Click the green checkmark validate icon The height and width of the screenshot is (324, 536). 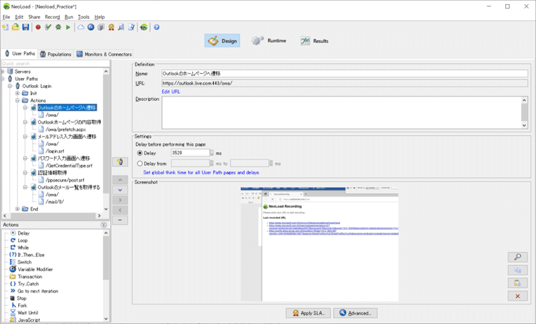tap(48, 27)
